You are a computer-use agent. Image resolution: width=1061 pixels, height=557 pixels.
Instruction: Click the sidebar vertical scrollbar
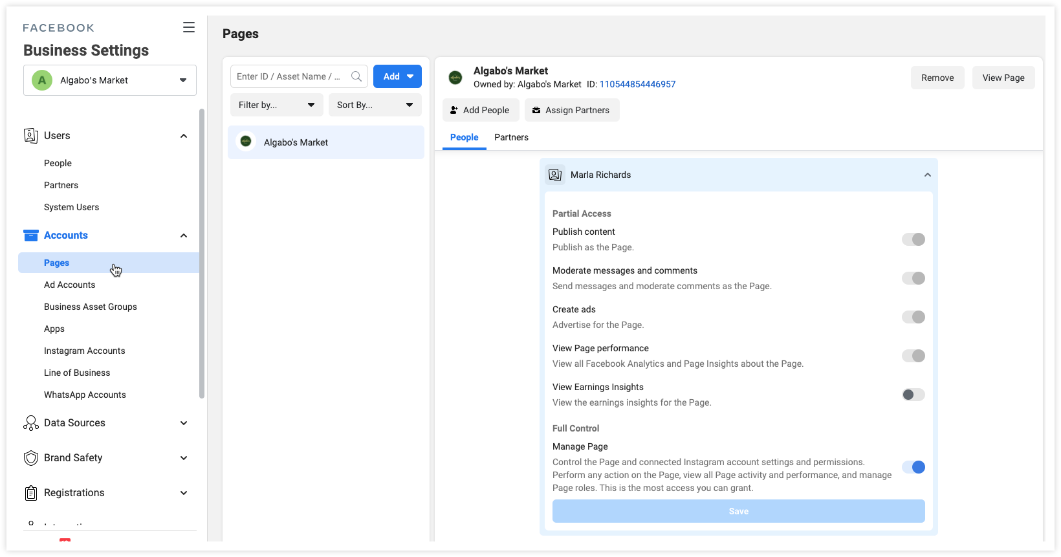click(x=202, y=254)
